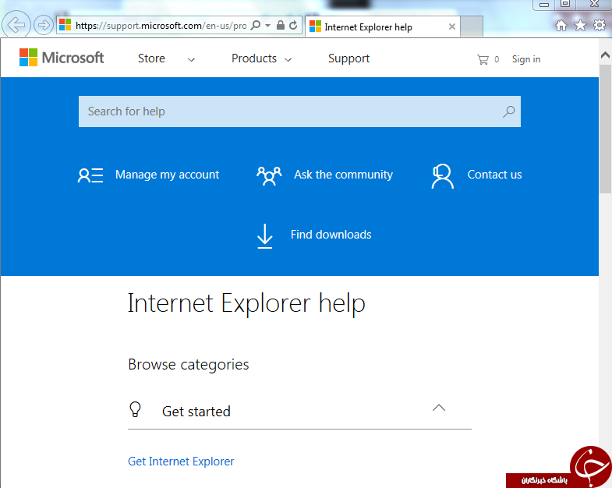612x488 pixels.
Task: Open the Products menu
Action: coord(254,58)
